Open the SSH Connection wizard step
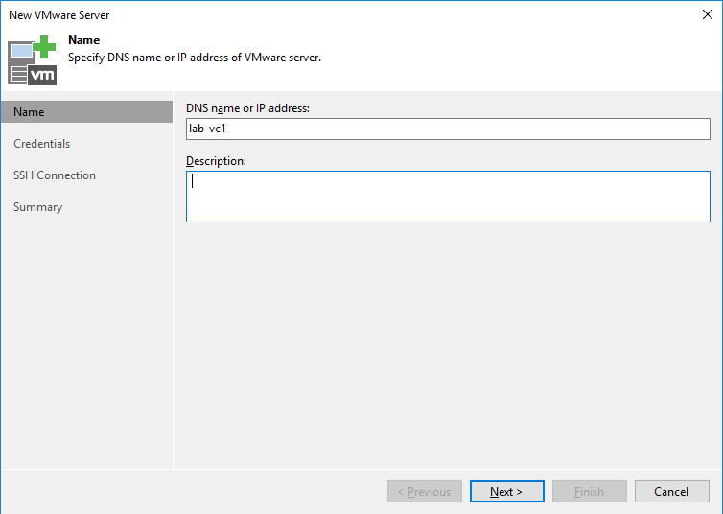The image size is (723, 514). pyautogui.click(x=55, y=175)
